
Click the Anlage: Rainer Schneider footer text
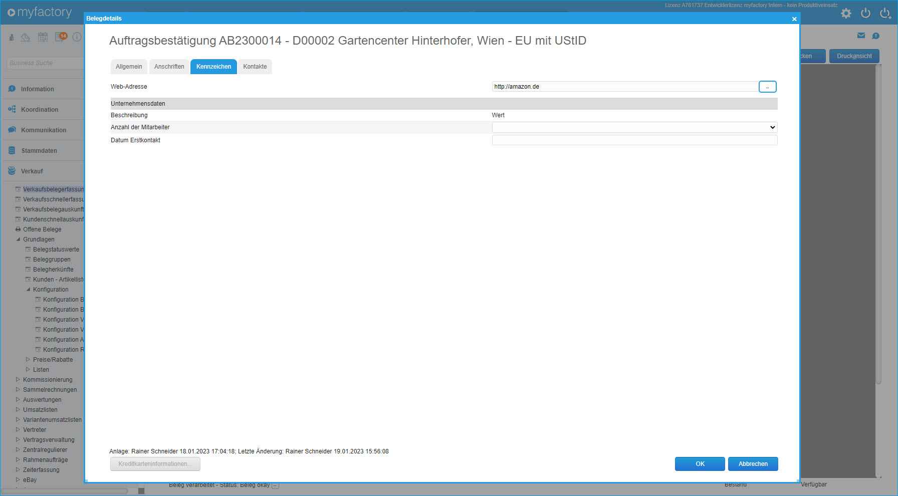click(249, 451)
